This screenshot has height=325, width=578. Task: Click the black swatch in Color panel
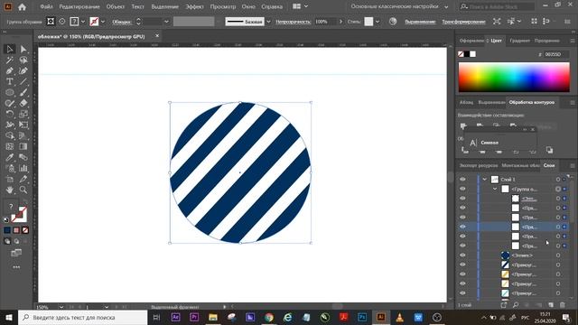pos(467,54)
